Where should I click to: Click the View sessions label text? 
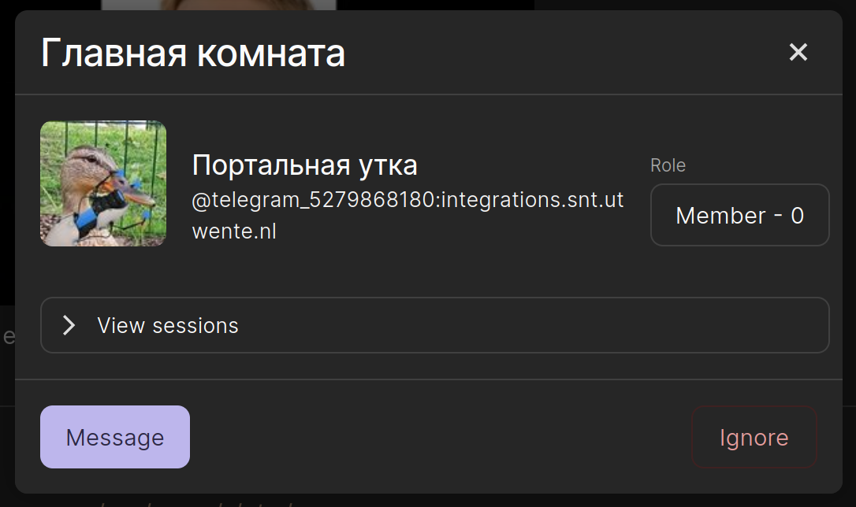coord(168,326)
